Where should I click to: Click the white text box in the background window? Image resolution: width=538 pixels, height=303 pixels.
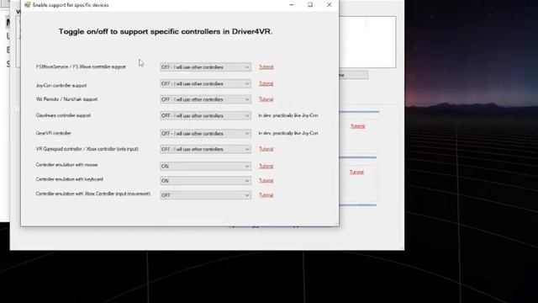[x=367, y=42]
